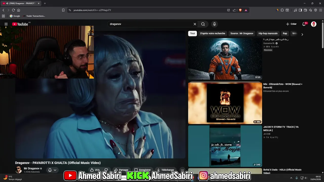The image size is (324, 182).
Task: Open Mix - ElGrandeToto - WOW title
Action: [x=283, y=86]
